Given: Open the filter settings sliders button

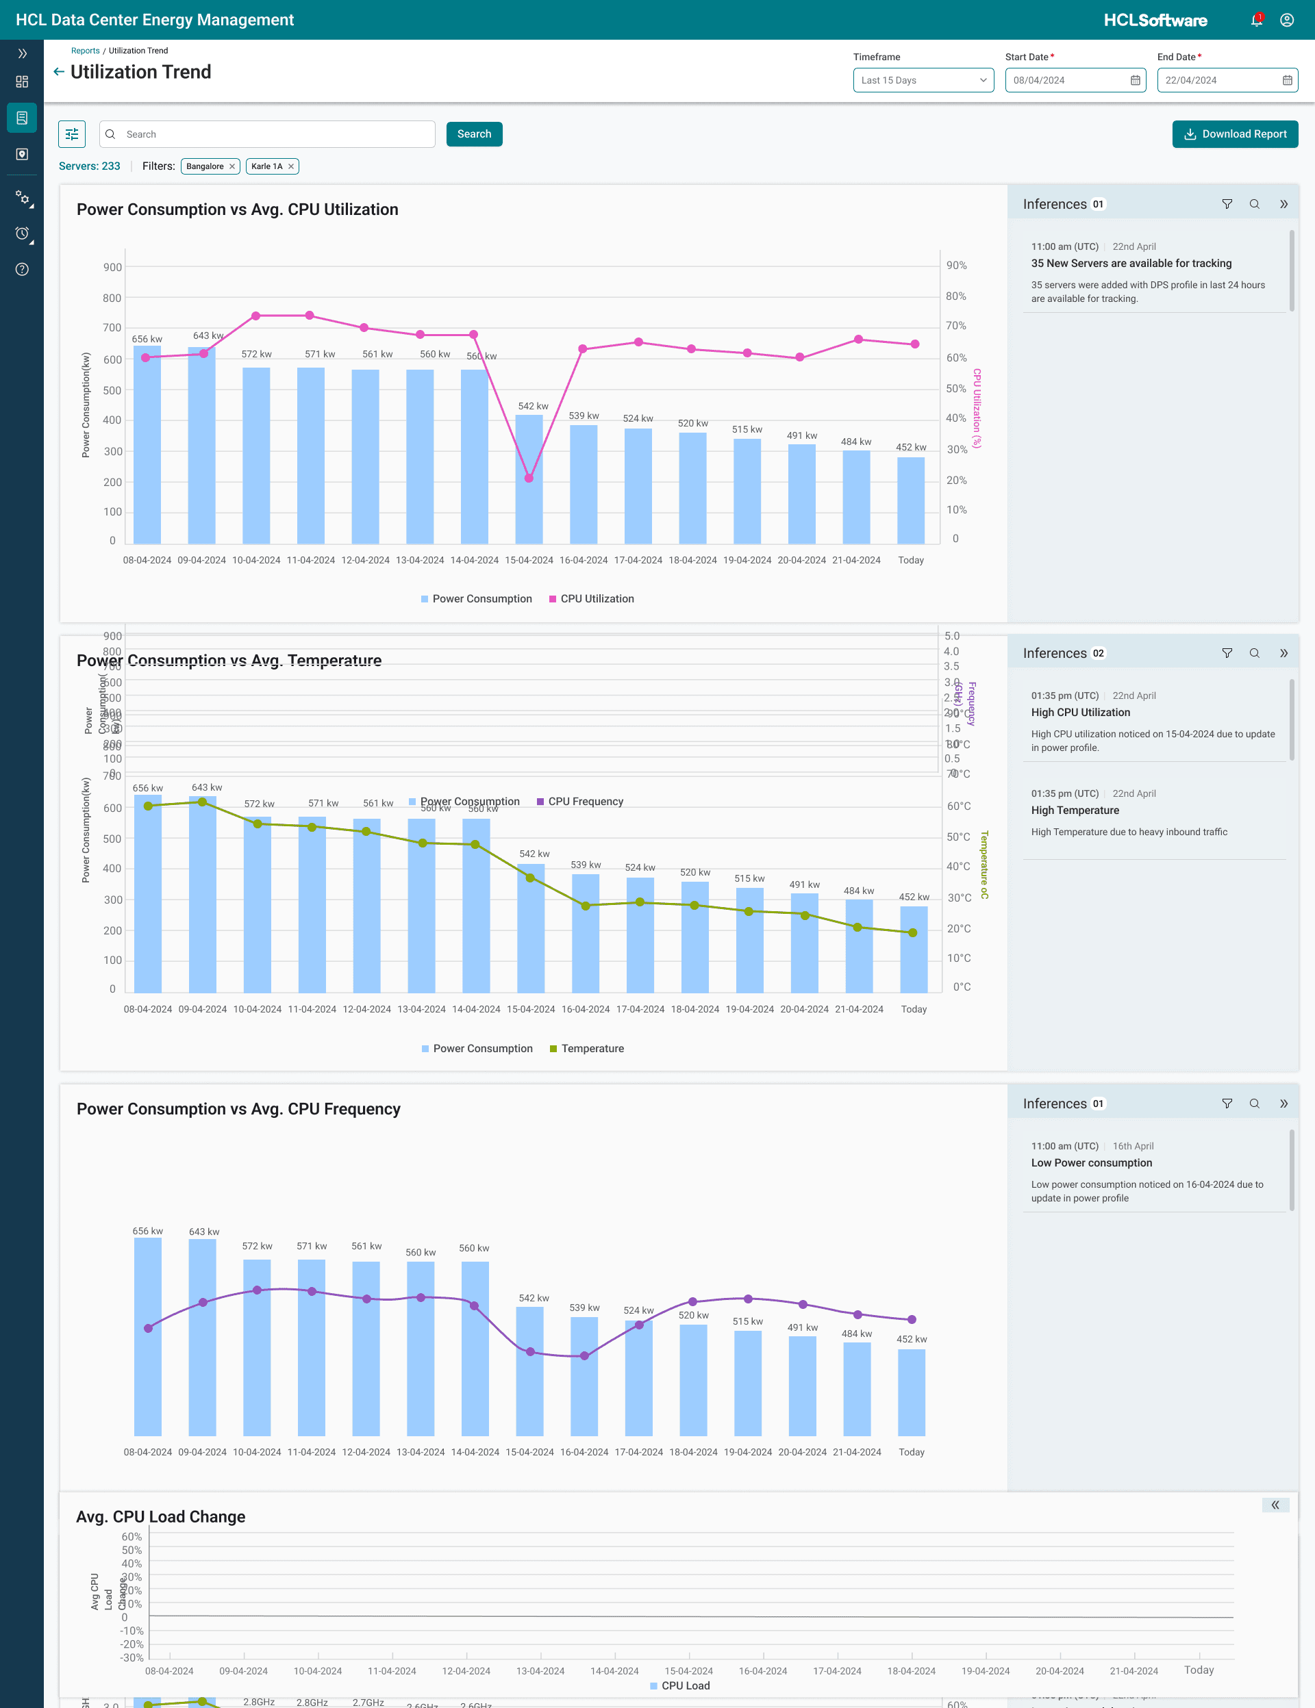Looking at the screenshot, I should tap(72, 133).
